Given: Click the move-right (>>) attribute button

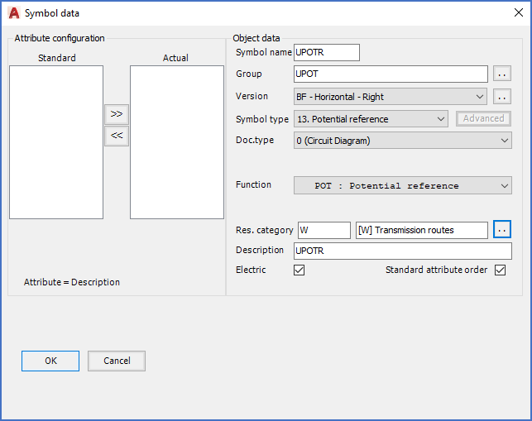Looking at the screenshot, I should pyautogui.click(x=117, y=114).
